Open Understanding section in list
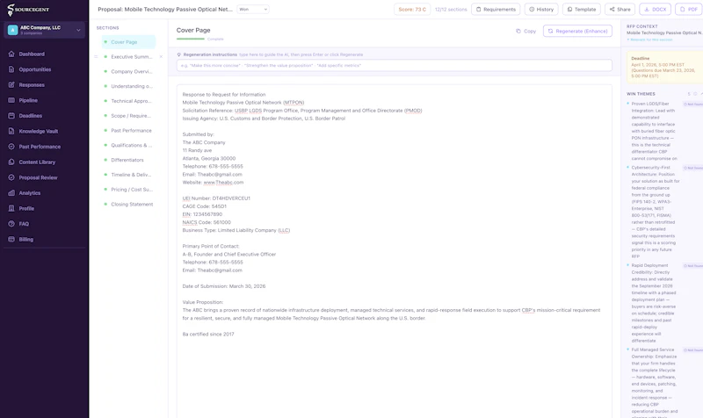 click(x=128, y=86)
